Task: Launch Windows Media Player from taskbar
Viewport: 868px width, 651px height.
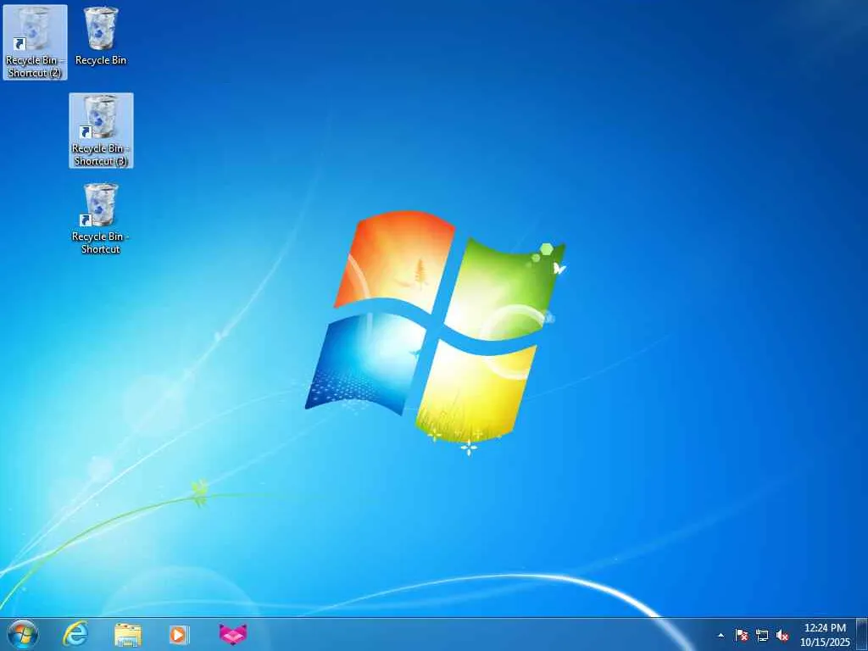Action: coord(179,634)
